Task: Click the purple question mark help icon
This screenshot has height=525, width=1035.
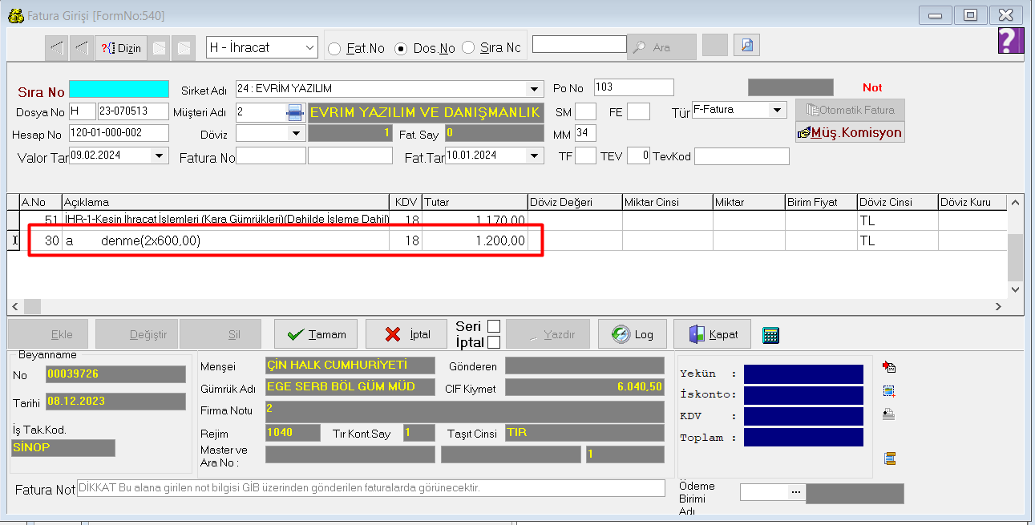Action: pyautogui.click(x=1010, y=40)
